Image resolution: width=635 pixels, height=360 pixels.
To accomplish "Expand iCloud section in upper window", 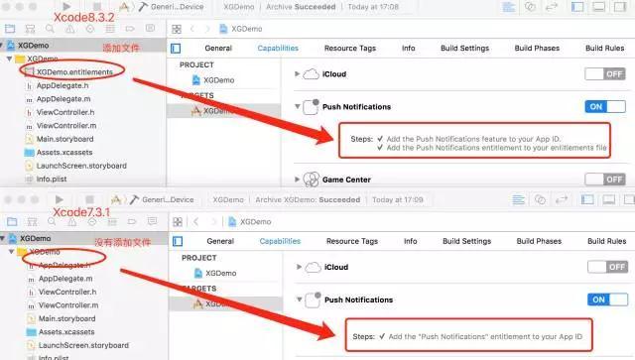I will tap(297, 74).
